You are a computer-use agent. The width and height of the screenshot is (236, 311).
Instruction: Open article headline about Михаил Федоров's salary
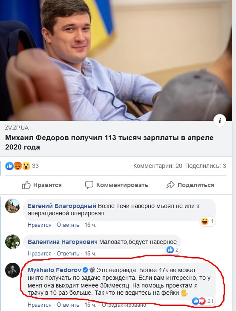coord(109,142)
